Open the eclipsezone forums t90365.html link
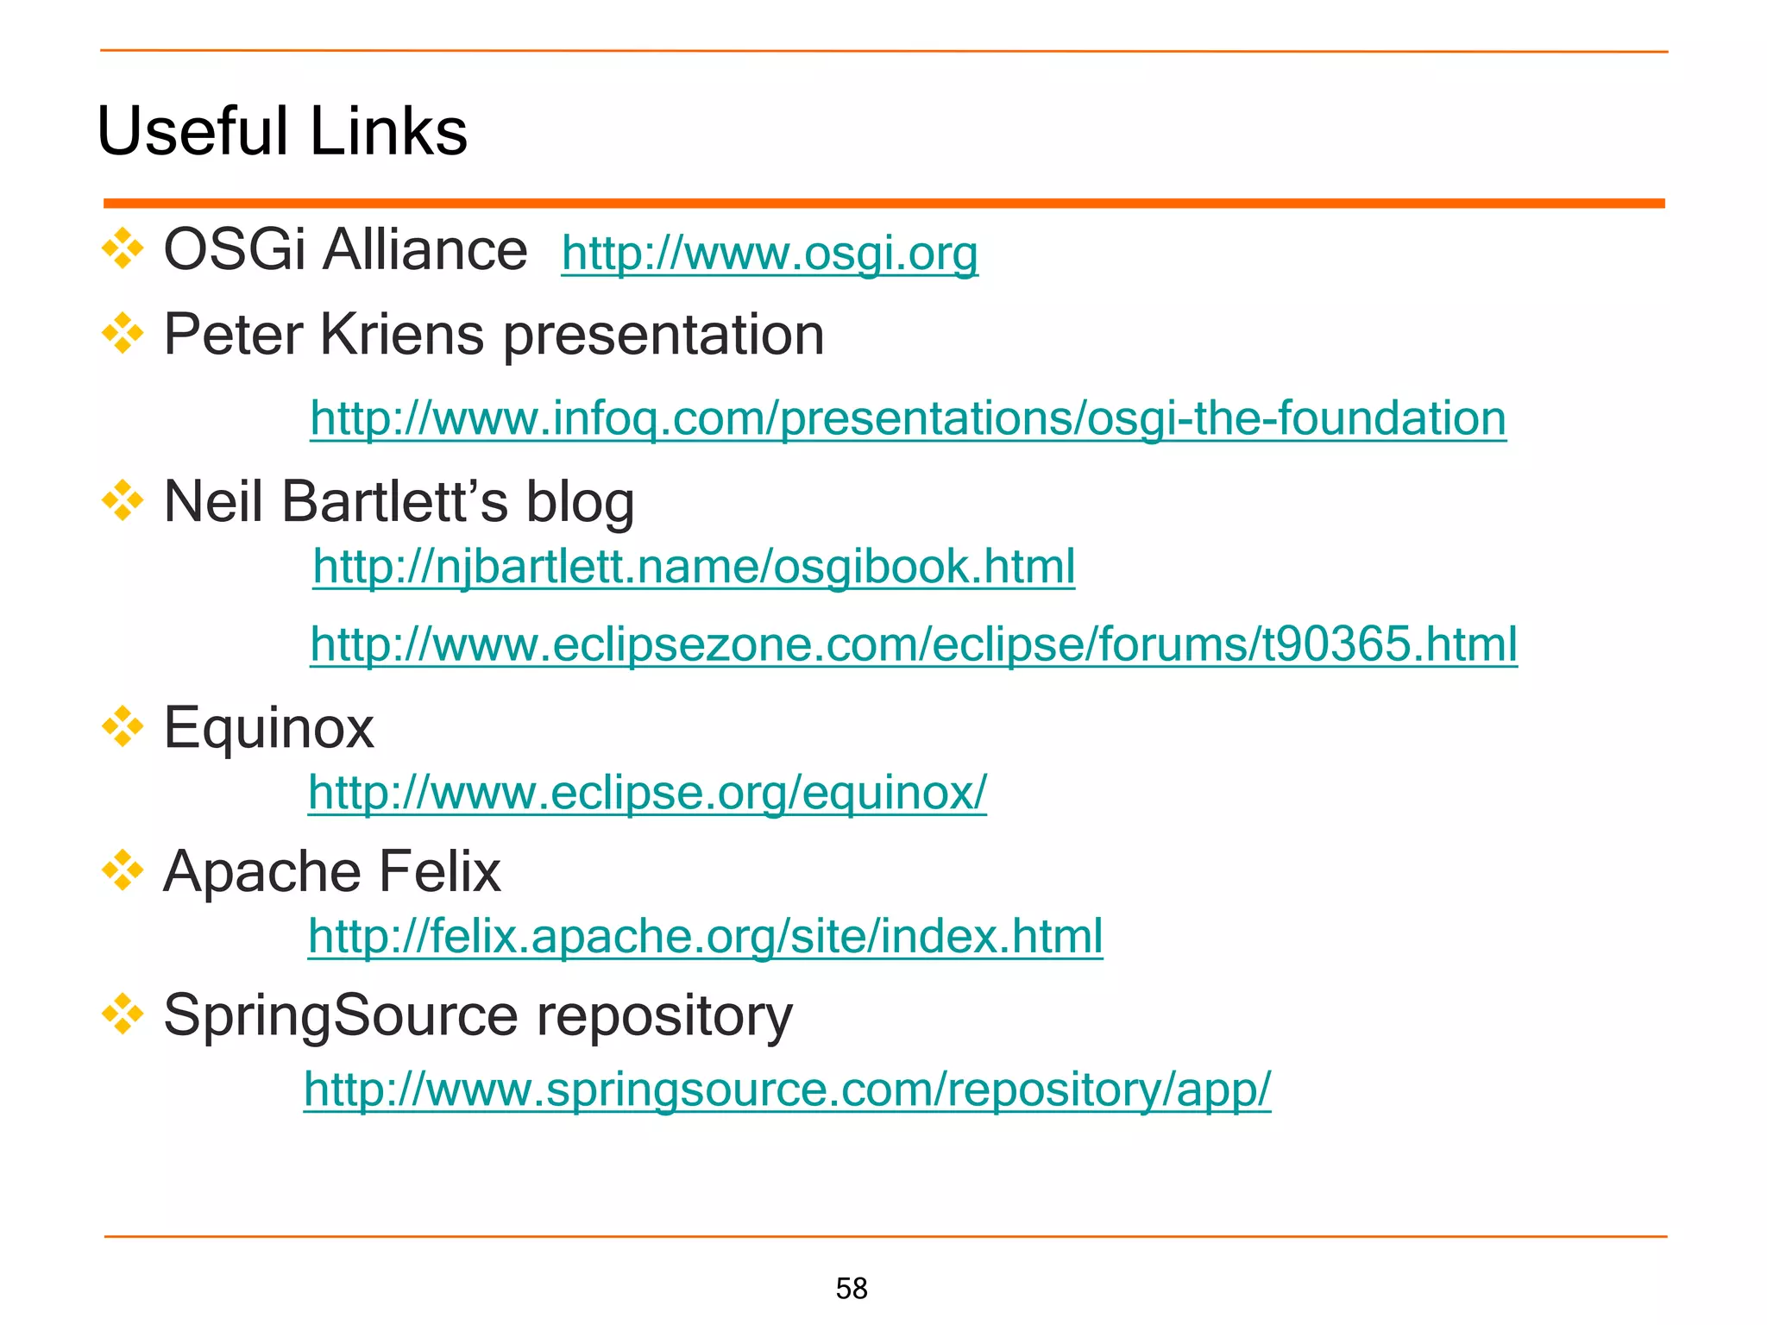1767x1325 pixels. point(914,644)
